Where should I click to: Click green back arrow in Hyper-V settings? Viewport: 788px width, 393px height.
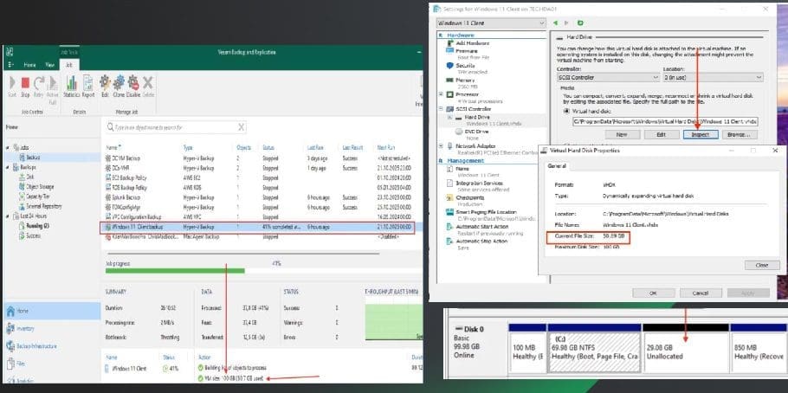pyautogui.click(x=556, y=23)
